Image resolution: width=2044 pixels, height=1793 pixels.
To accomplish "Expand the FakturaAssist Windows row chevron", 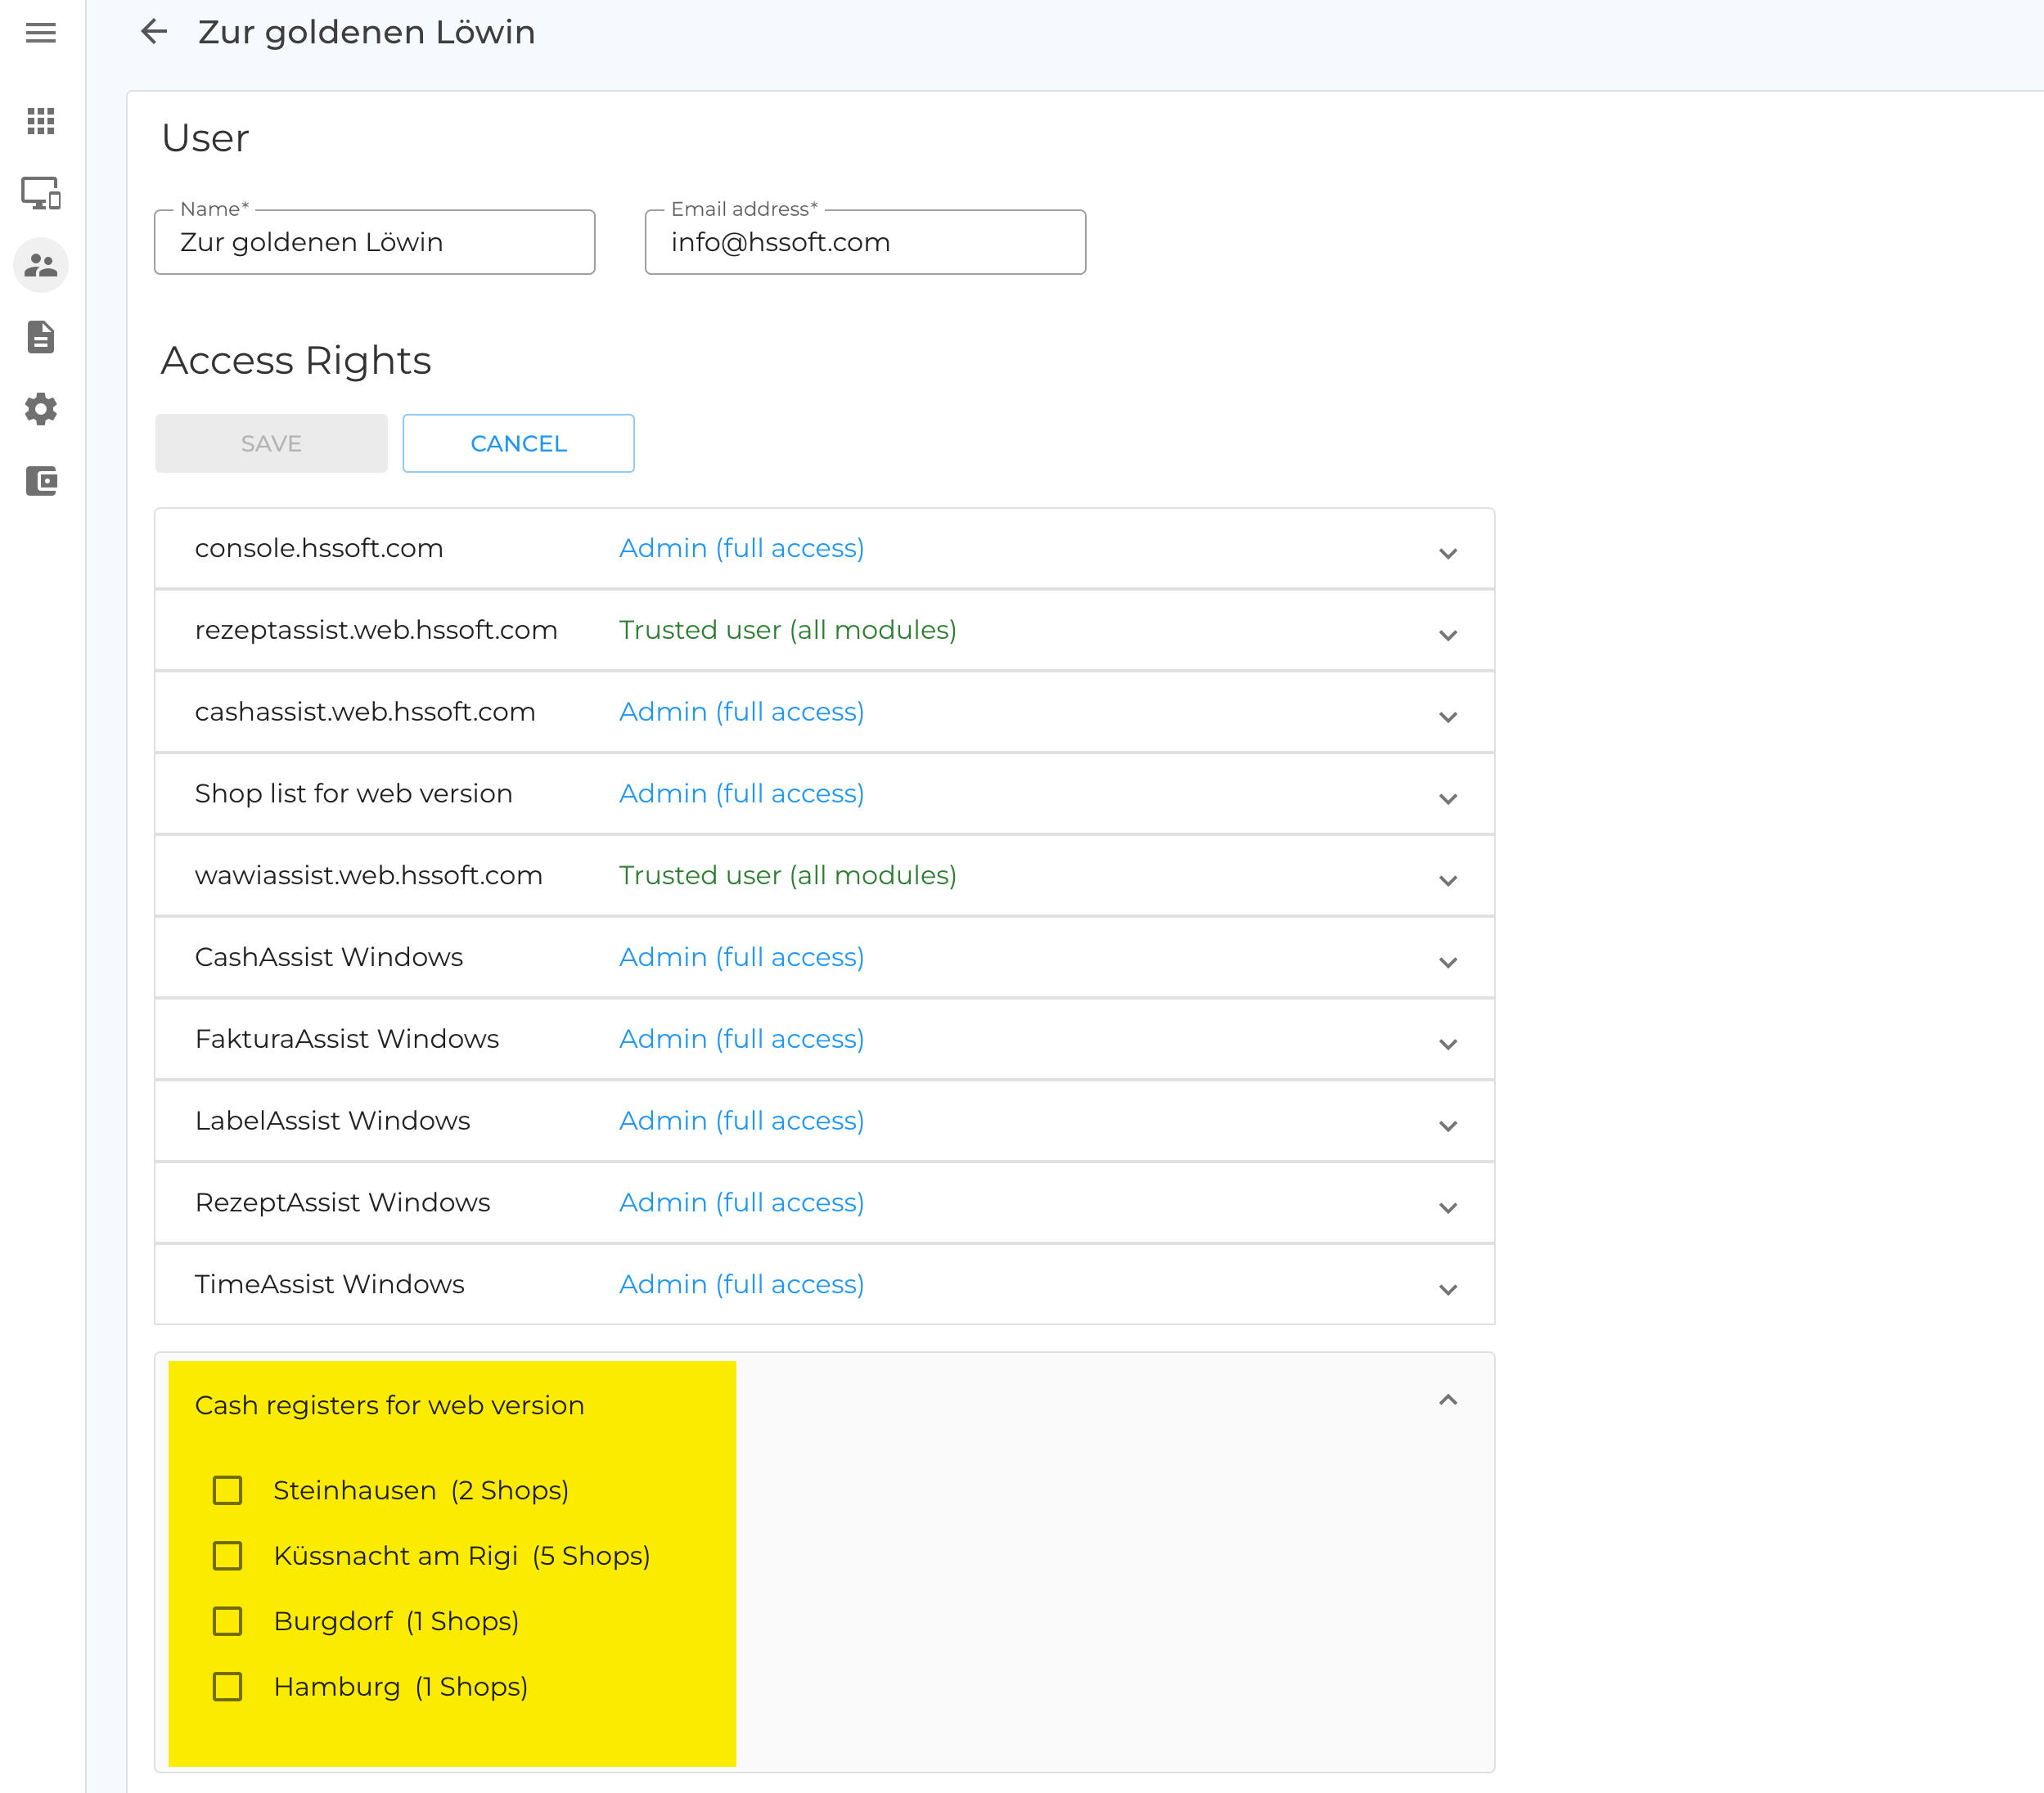I will [1447, 1044].
